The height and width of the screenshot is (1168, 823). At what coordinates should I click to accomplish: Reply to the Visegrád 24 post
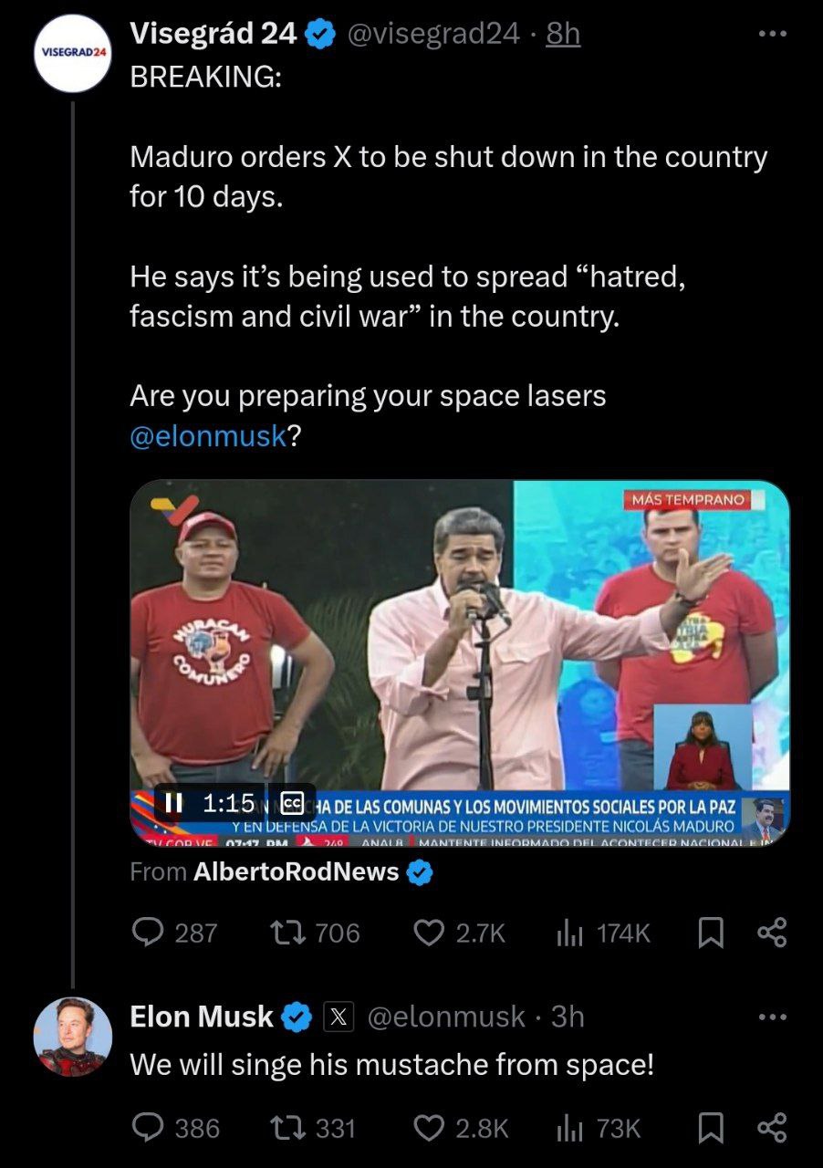[x=148, y=932]
